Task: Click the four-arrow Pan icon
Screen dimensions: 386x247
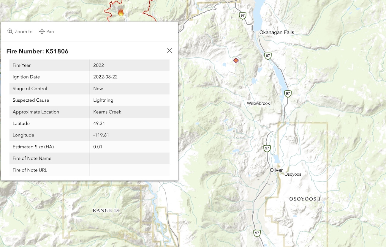Action: pos(41,31)
